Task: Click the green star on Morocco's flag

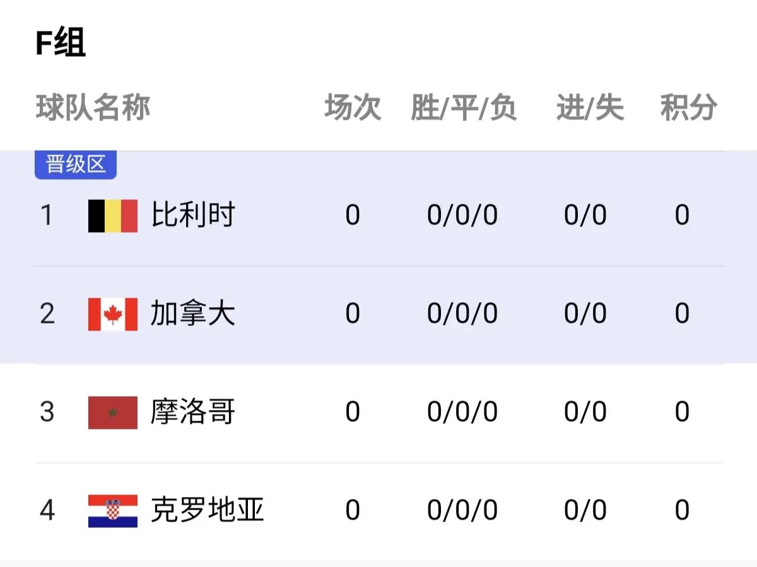Action: point(112,412)
